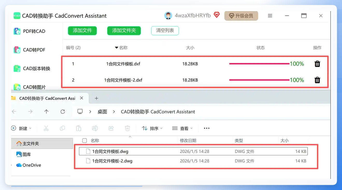Image resolution: width=342 pixels, height=190 pixels.
Task: Click the 清空列表 button
Action: [x=165, y=31]
